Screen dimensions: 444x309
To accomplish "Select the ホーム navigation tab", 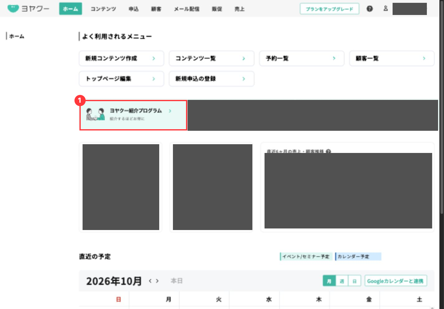I will (x=70, y=9).
